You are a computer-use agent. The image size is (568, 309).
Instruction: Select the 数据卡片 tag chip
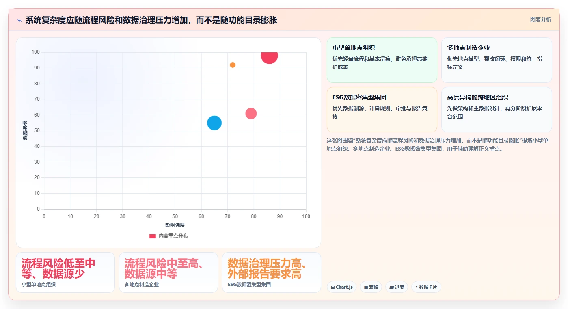click(x=426, y=287)
